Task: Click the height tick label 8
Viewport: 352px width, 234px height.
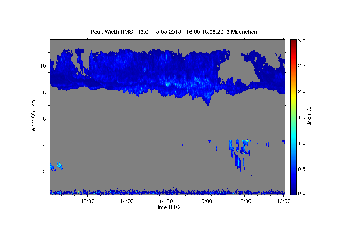Action: [45, 92]
